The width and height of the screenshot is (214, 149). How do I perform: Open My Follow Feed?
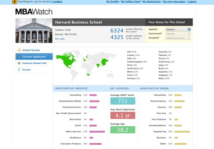[130, 1]
